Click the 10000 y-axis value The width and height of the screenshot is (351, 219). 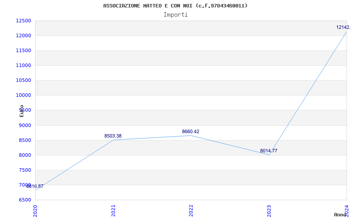tap(23, 95)
